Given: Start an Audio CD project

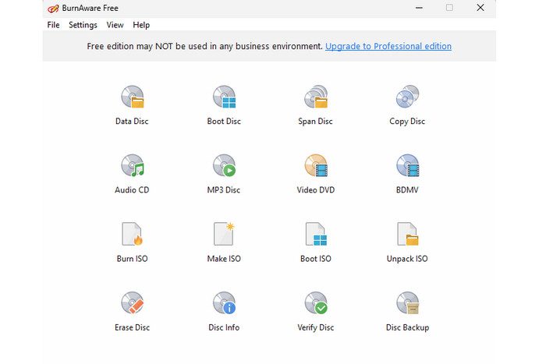Looking at the screenshot, I should [132, 166].
